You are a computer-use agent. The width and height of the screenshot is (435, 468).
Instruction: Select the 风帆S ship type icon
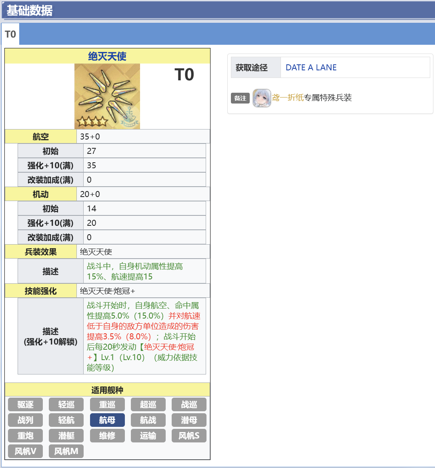188,436
